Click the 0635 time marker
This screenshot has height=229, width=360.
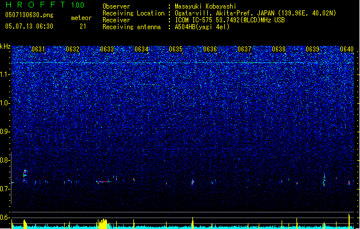(x=176, y=49)
